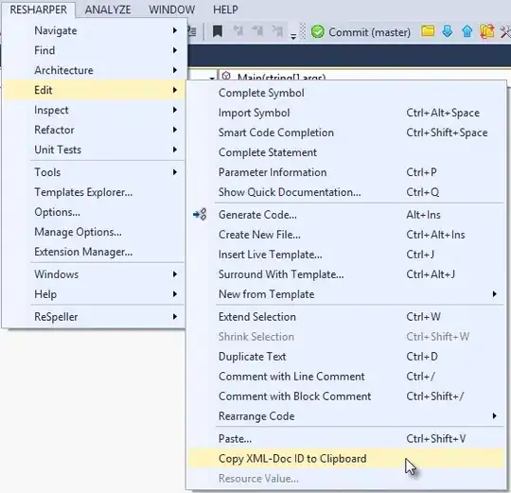Open the WINDOW menu
511x493 pixels.
(x=171, y=9)
